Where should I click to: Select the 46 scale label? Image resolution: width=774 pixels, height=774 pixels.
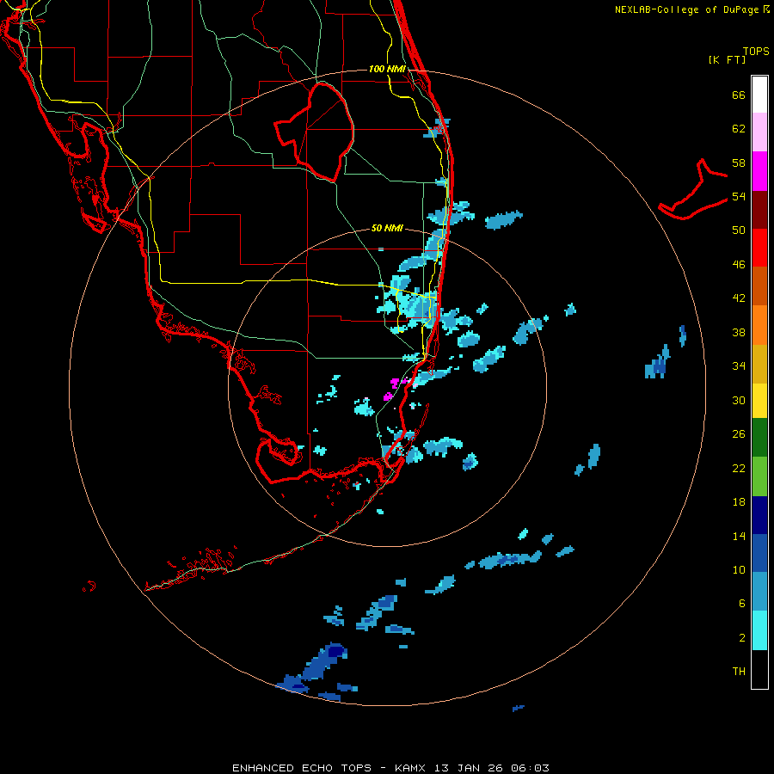[739, 265]
